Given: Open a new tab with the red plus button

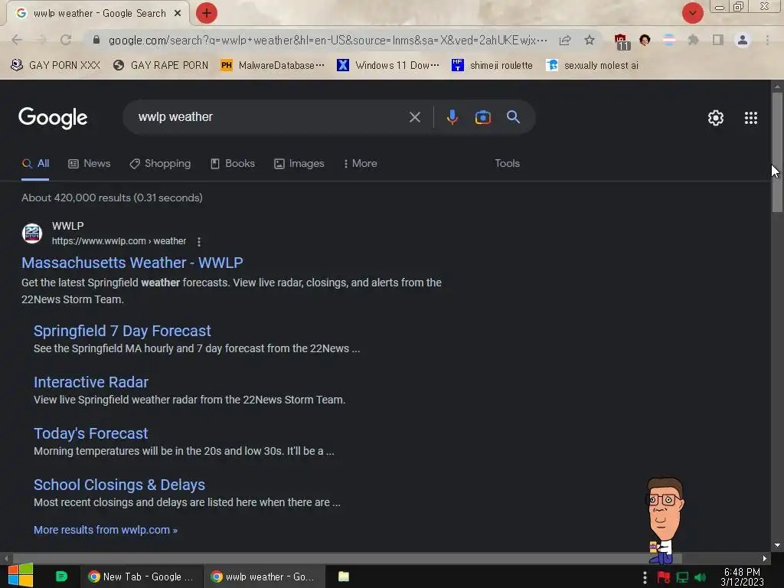Looking at the screenshot, I should [206, 13].
